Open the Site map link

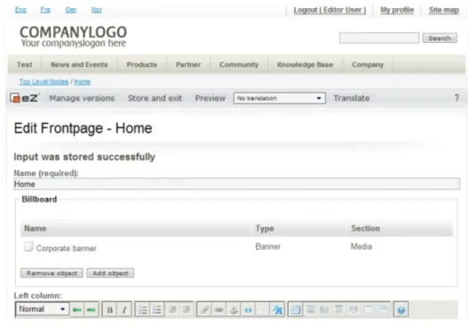[444, 10]
